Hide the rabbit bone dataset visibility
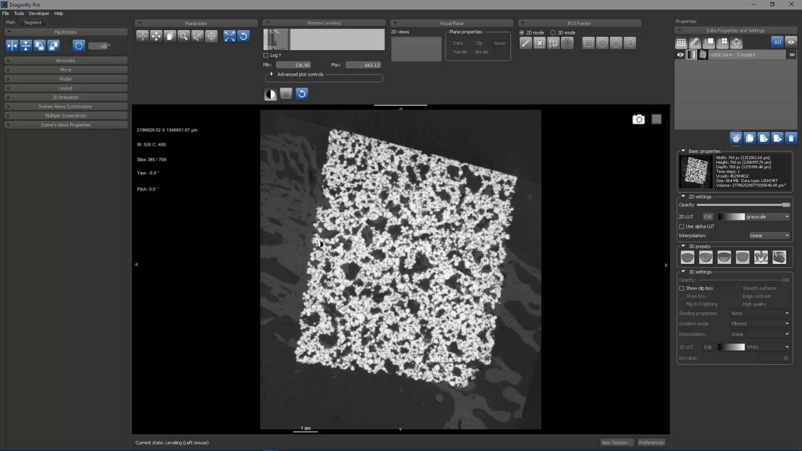The image size is (802, 451). [x=680, y=55]
